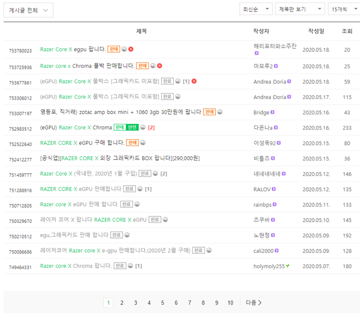
Task: Open post 'RAZER CORE X eGPU 구매 합니다.'
Action: click(82, 143)
